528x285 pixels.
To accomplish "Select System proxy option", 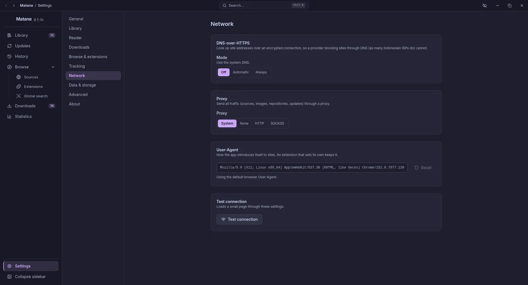I will click(227, 123).
